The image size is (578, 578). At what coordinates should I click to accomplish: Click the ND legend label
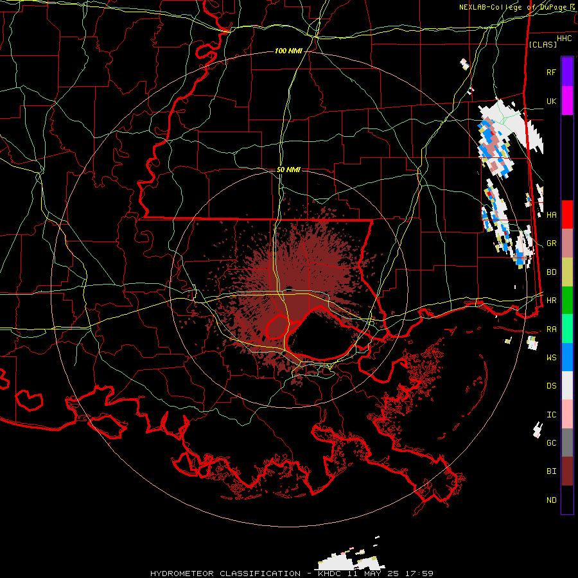(x=551, y=500)
